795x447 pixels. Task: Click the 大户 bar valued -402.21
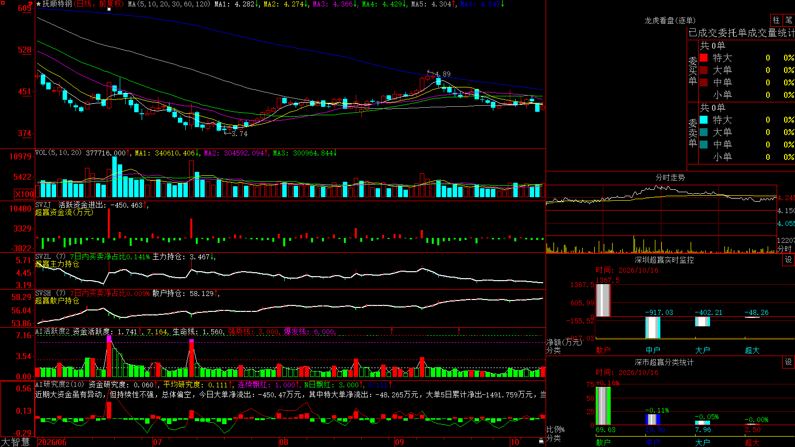coord(703,321)
